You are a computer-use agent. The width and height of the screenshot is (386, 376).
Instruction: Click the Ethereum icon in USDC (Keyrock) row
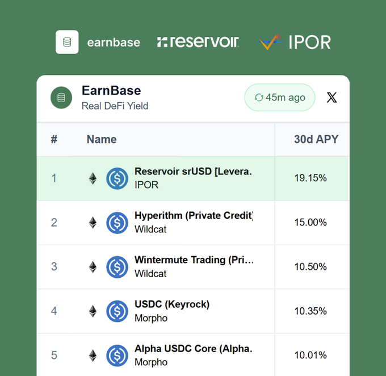93,311
